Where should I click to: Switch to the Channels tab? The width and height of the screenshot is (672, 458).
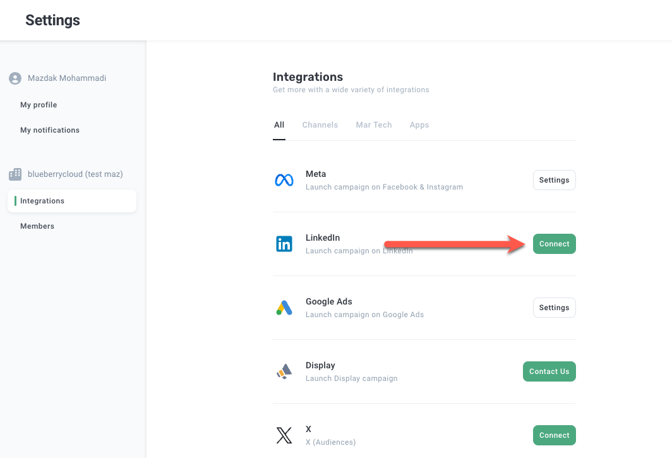click(x=320, y=125)
